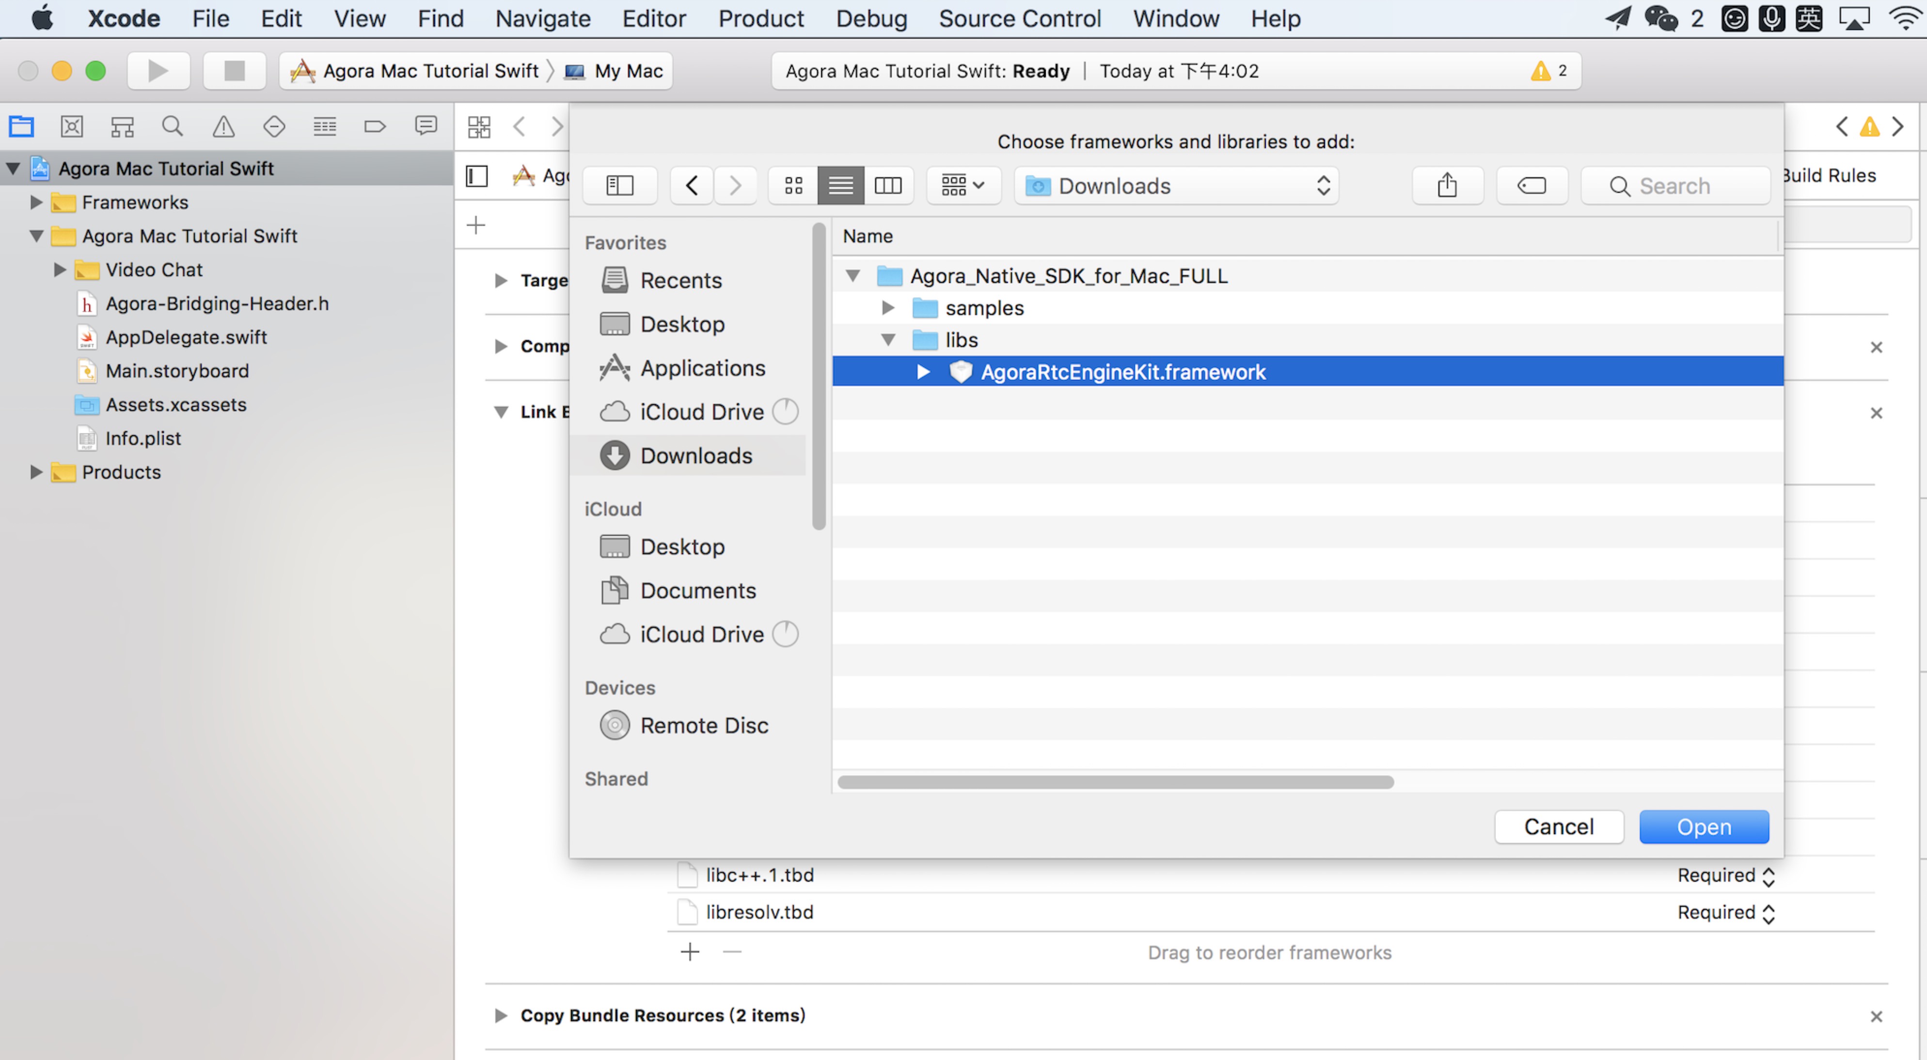Run the project with the Play button
Screen dimensions: 1927x1060
(x=158, y=71)
